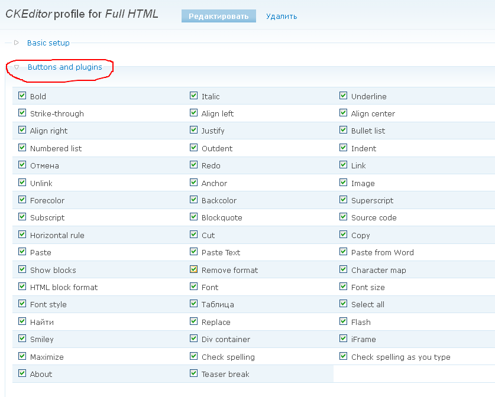Open the Удалить tab
The height and width of the screenshot is (397, 495).
tap(282, 17)
